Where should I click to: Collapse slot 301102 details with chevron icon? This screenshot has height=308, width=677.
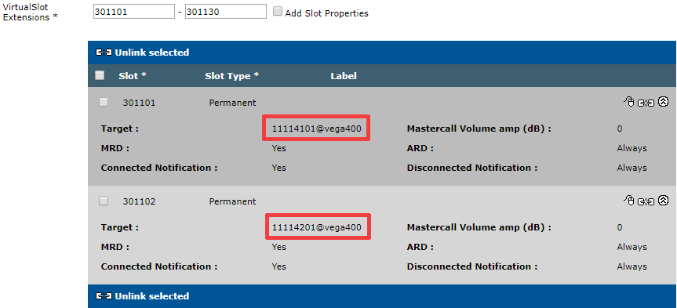tap(664, 200)
